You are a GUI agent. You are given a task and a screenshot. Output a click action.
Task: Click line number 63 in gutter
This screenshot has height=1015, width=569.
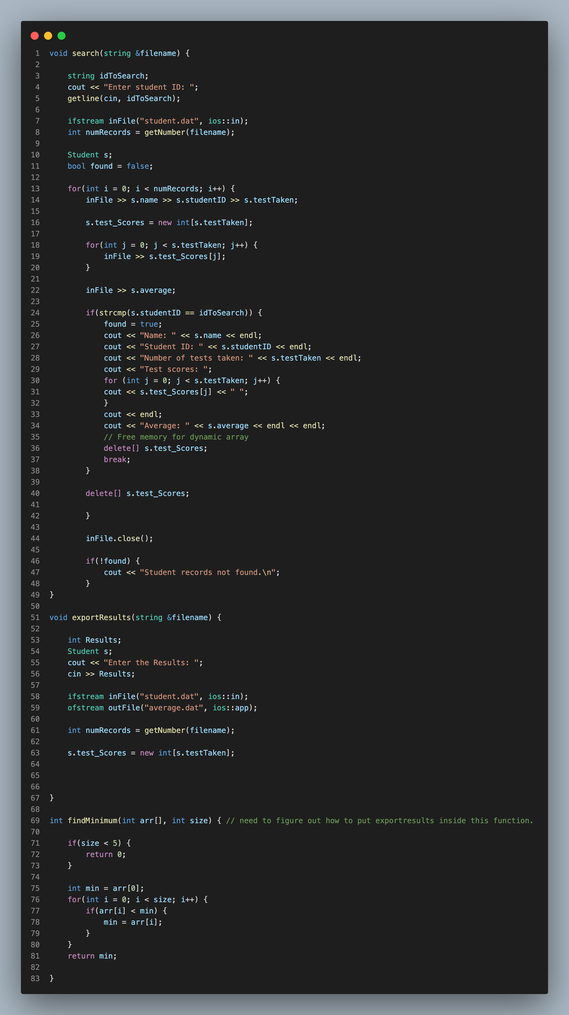tap(35, 753)
